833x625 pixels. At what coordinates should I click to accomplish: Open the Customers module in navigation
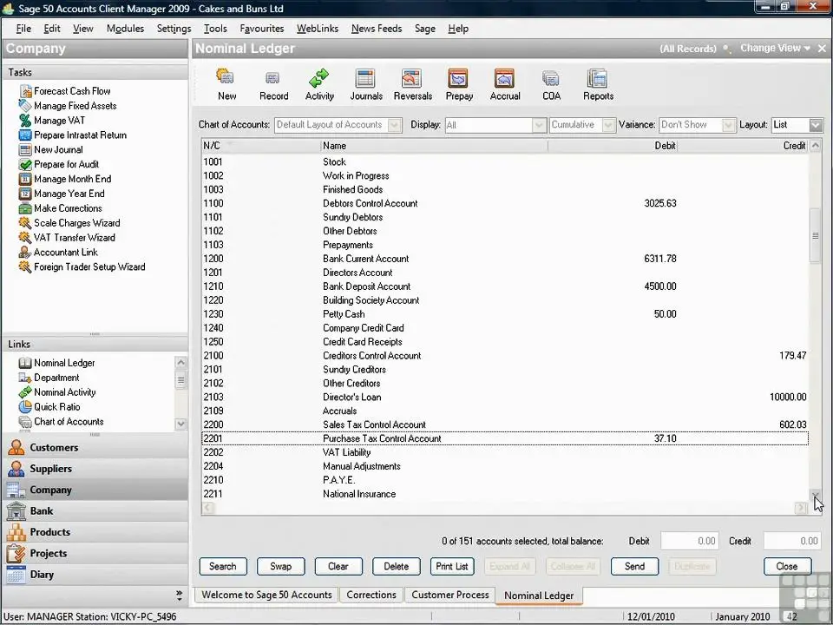click(x=95, y=448)
